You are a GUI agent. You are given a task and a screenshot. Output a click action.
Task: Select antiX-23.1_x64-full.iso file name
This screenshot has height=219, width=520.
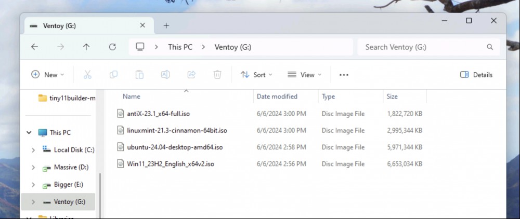coord(158,114)
